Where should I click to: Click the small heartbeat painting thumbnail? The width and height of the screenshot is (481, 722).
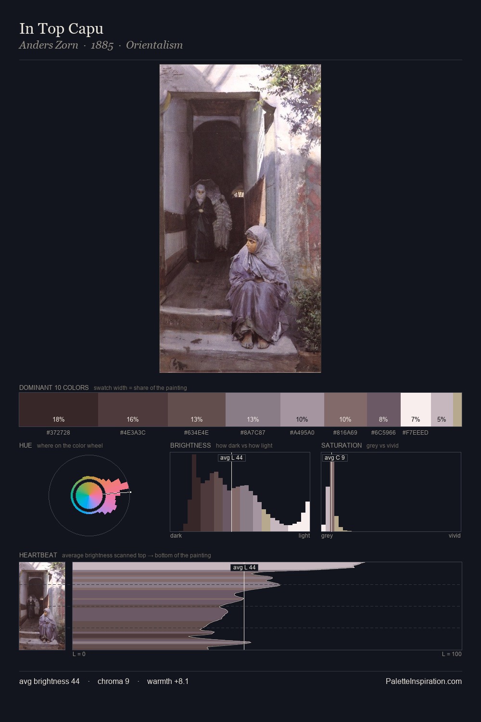pyautogui.click(x=42, y=606)
